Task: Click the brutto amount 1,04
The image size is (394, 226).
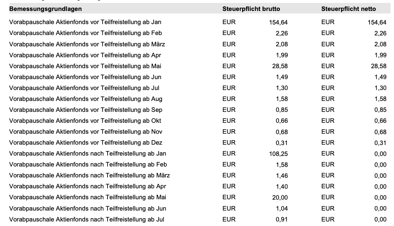Action: coord(282,209)
